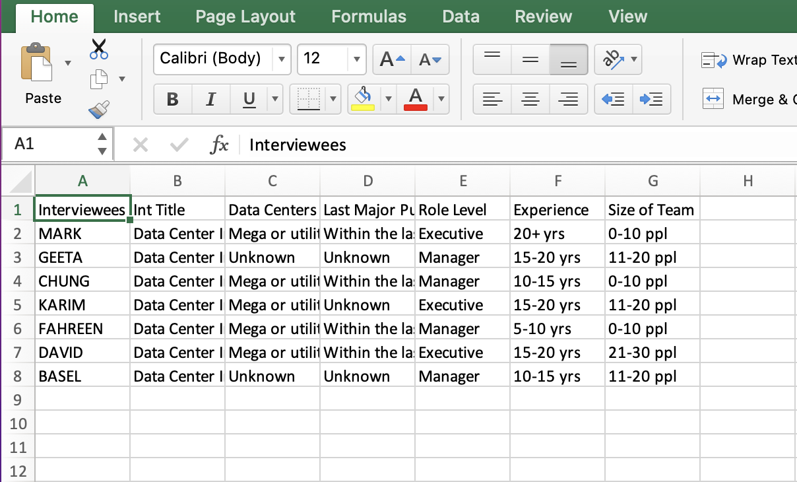Select the Role Level header cell
This screenshot has width=797, height=482.
[x=462, y=210]
